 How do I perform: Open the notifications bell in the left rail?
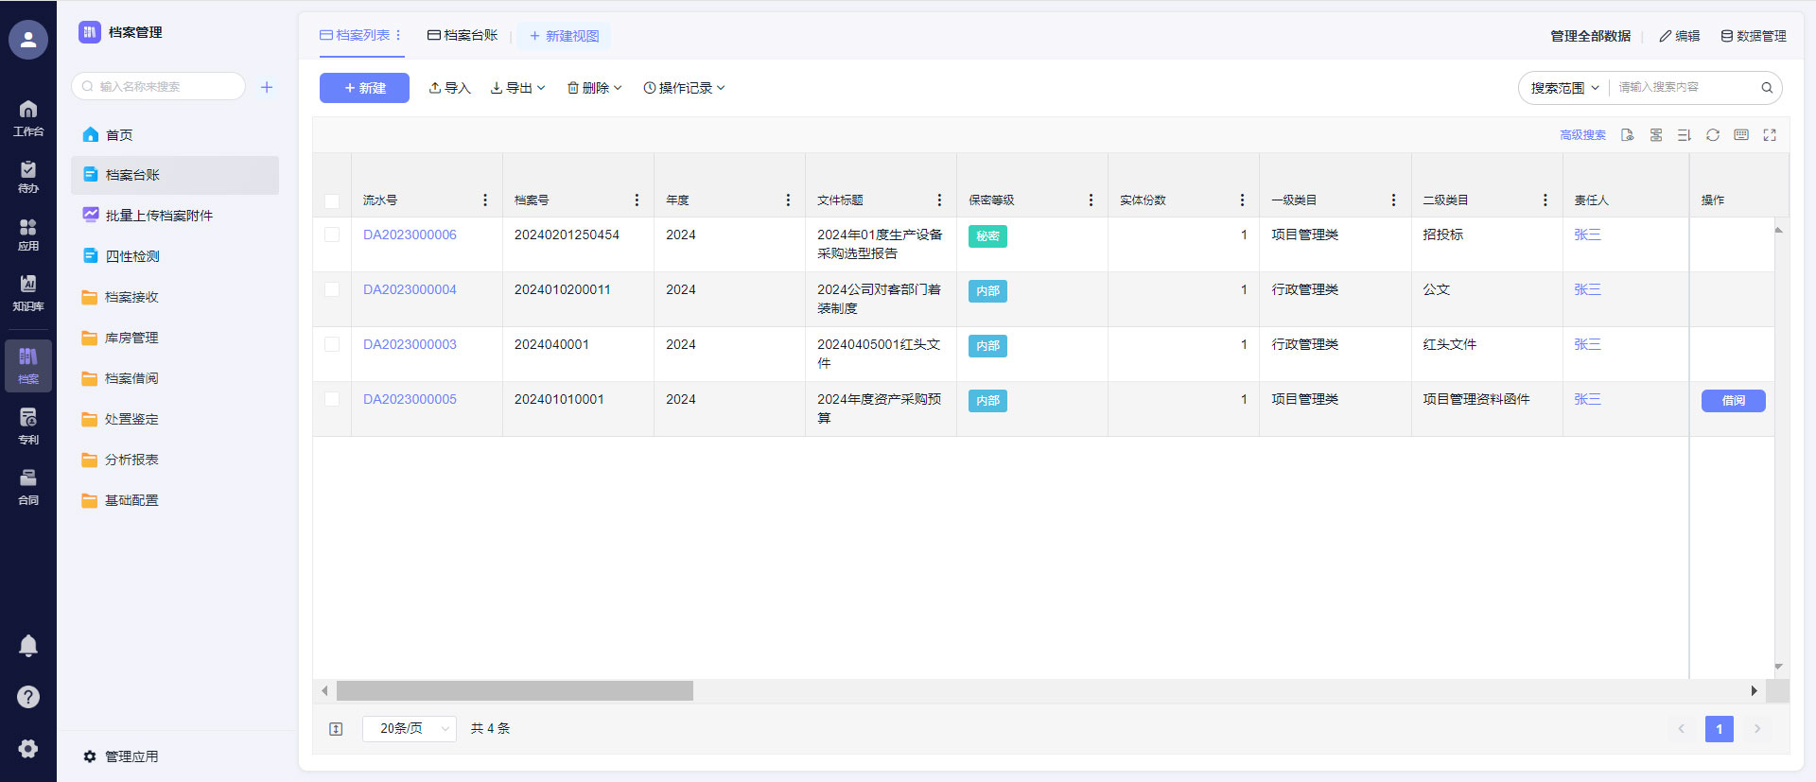tap(28, 646)
